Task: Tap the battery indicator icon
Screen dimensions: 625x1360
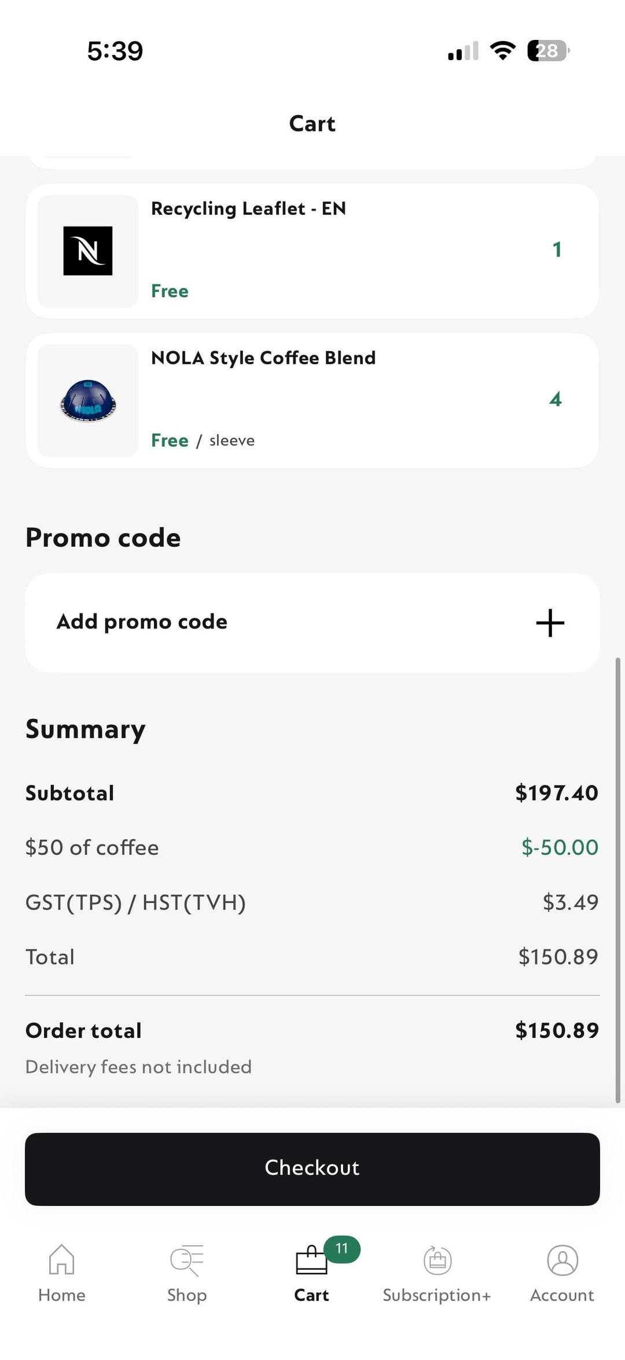Action: point(547,51)
